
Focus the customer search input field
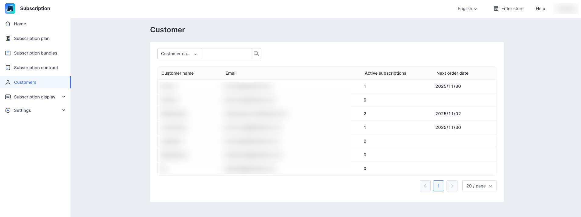coord(226,54)
